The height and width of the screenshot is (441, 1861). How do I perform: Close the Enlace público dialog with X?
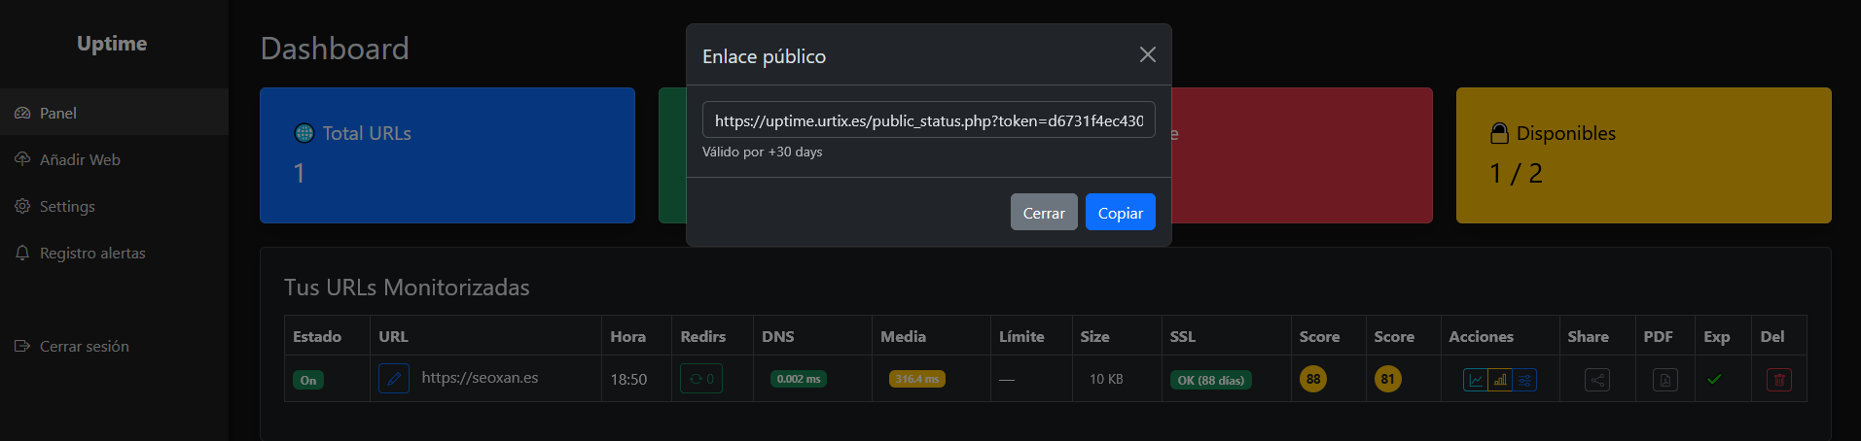point(1148,55)
